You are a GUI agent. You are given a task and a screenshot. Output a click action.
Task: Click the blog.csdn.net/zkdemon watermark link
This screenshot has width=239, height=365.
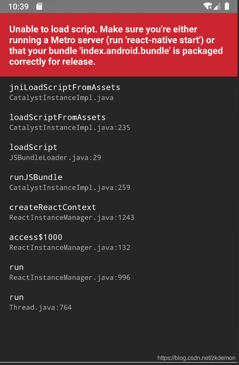tap(196, 358)
